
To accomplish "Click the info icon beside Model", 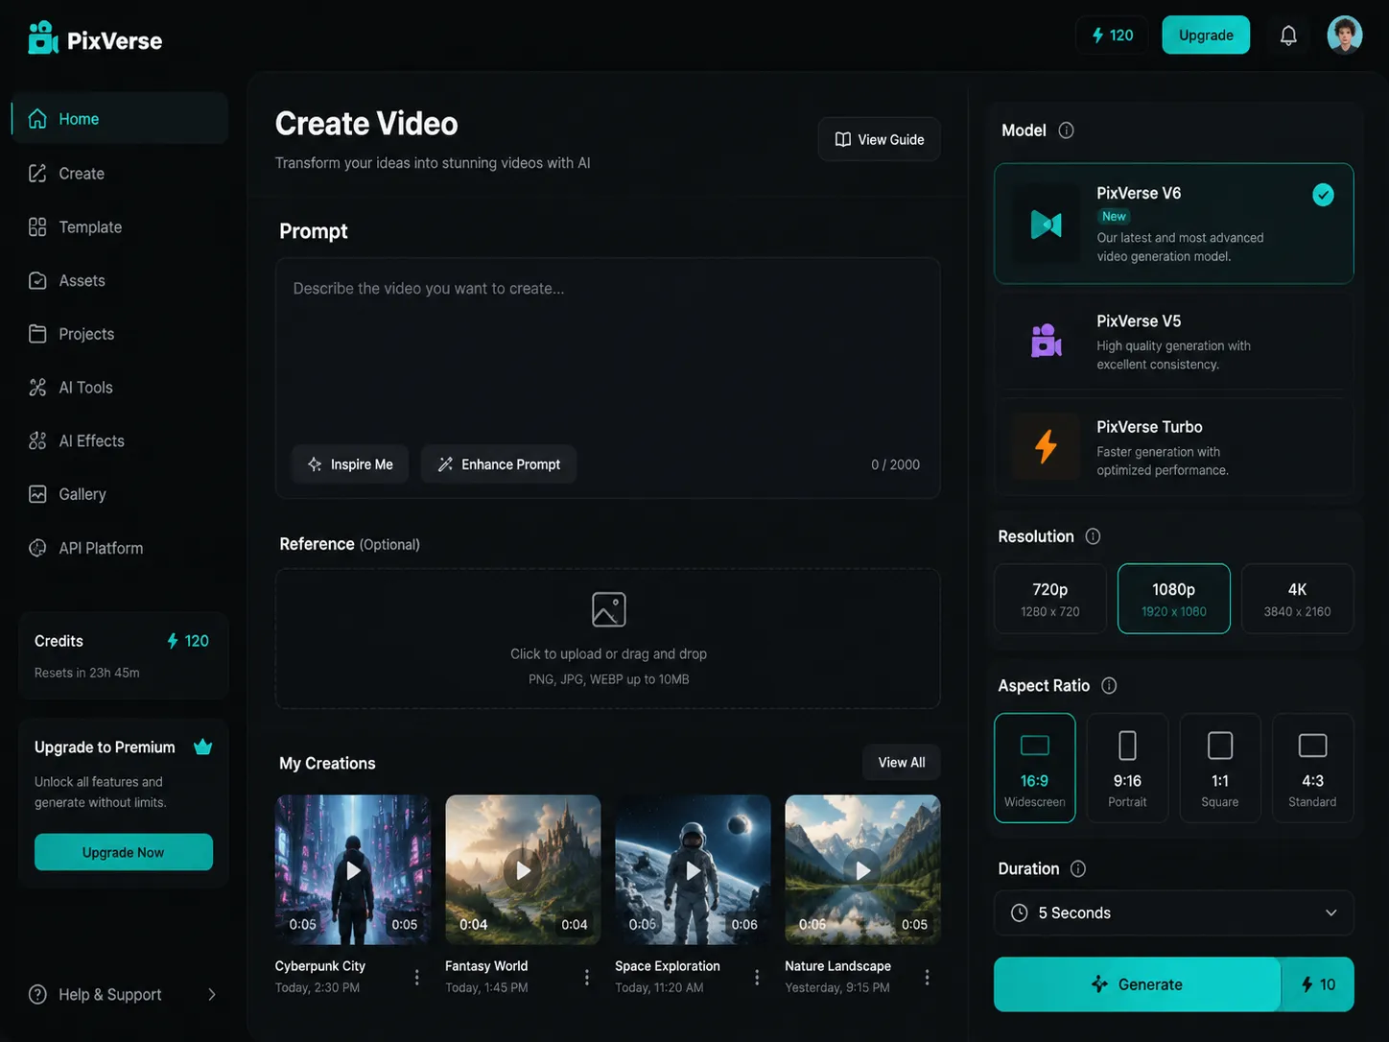I will 1066,130.
